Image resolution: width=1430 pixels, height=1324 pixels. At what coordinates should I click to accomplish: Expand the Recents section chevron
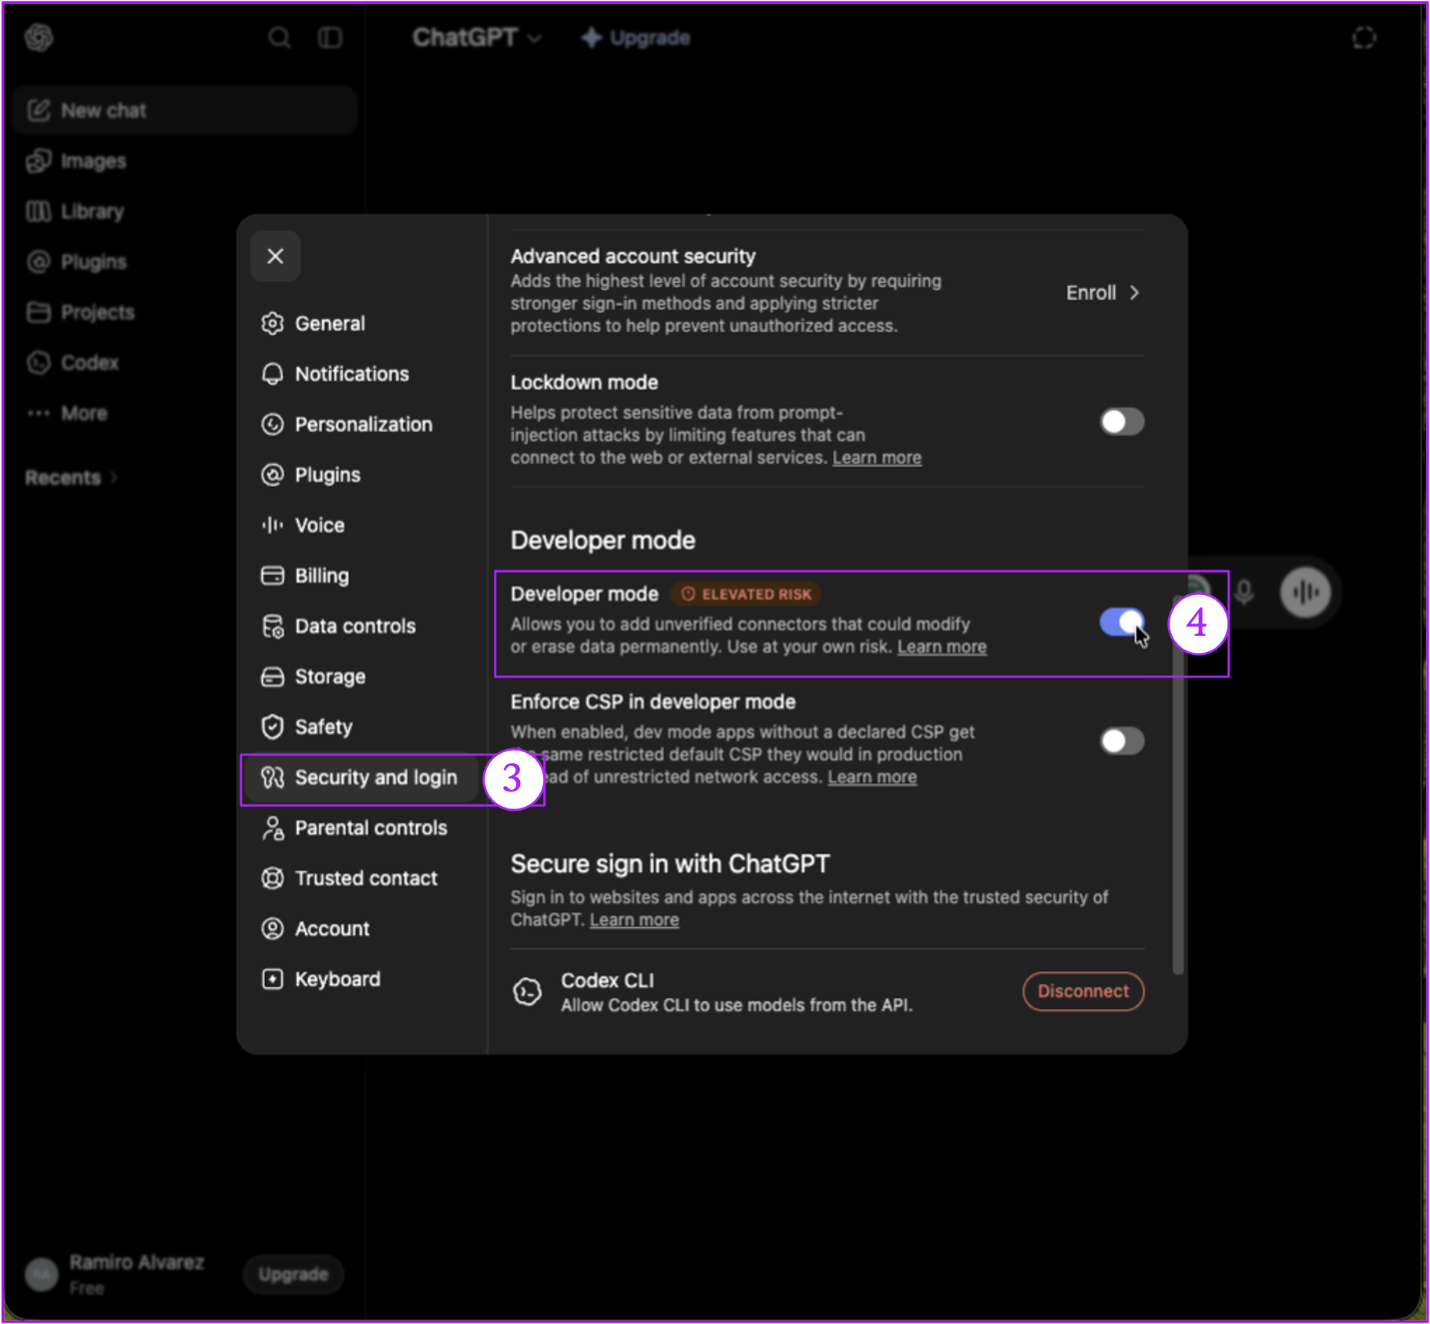114,478
